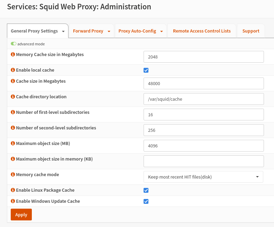274x227 pixels.
Task: Open the Support tab
Action: click(x=251, y=31)
